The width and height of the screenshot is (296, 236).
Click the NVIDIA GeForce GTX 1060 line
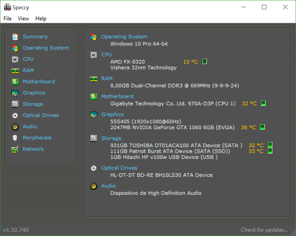tap(172, 128)
